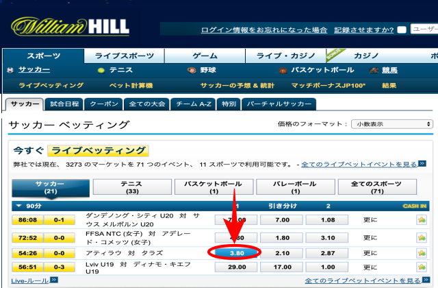Click ログイン情報をお忘れになった場合 link
Screen dimensions: 438x288
263,30
